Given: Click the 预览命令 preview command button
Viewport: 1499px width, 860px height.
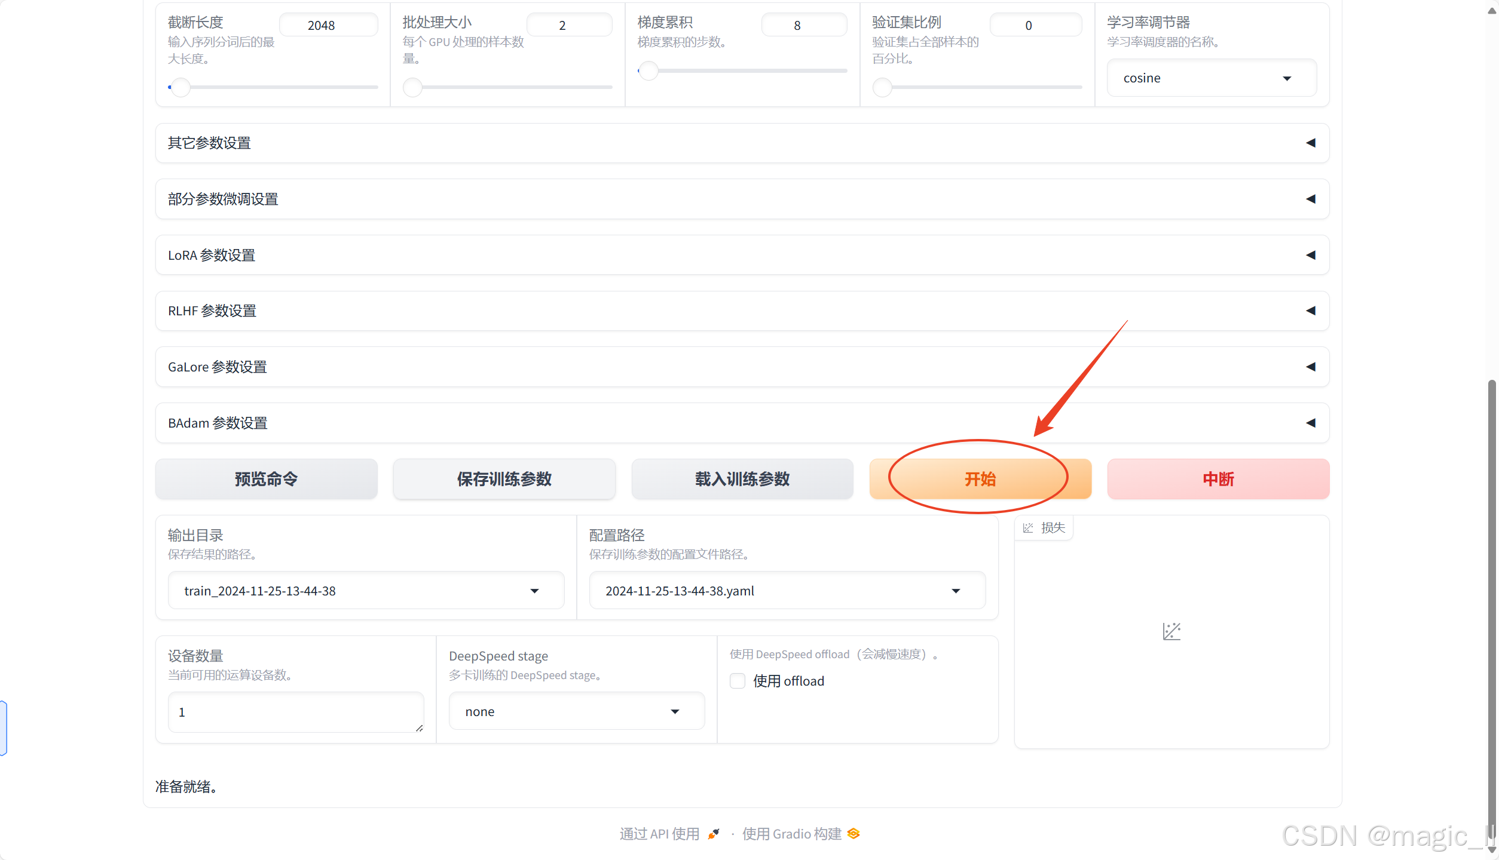Looking at the screenshot, I should (266, 479).
